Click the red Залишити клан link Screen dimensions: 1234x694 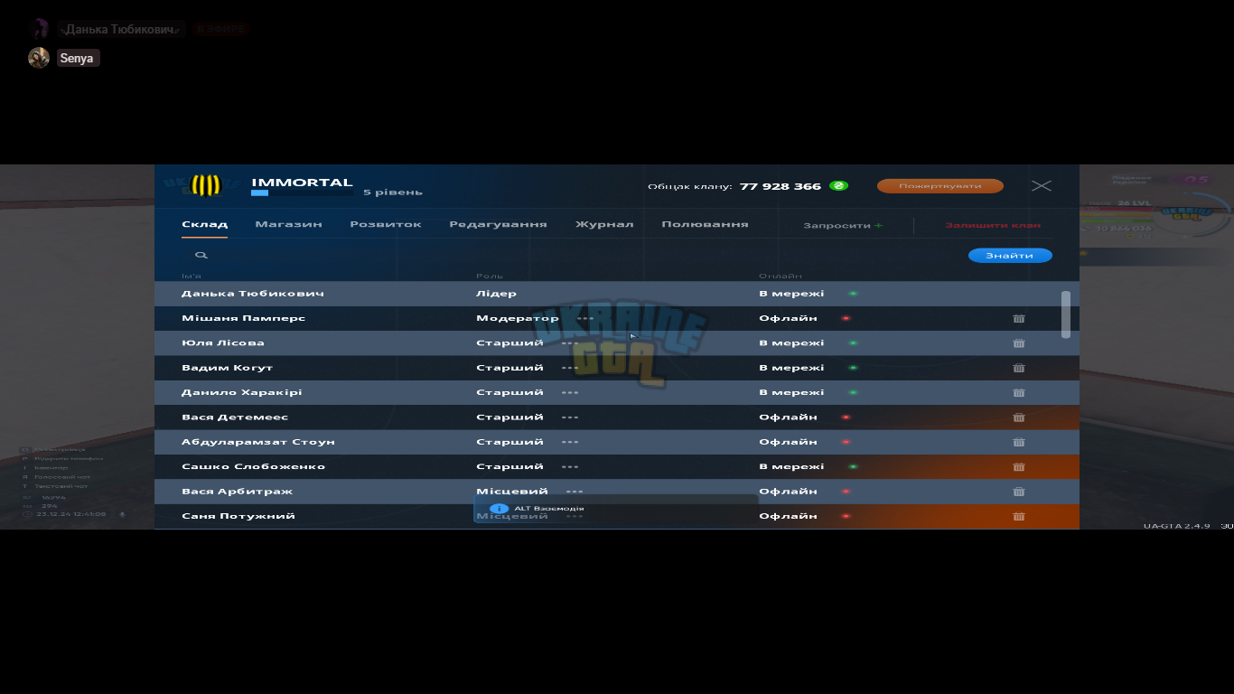993,225
